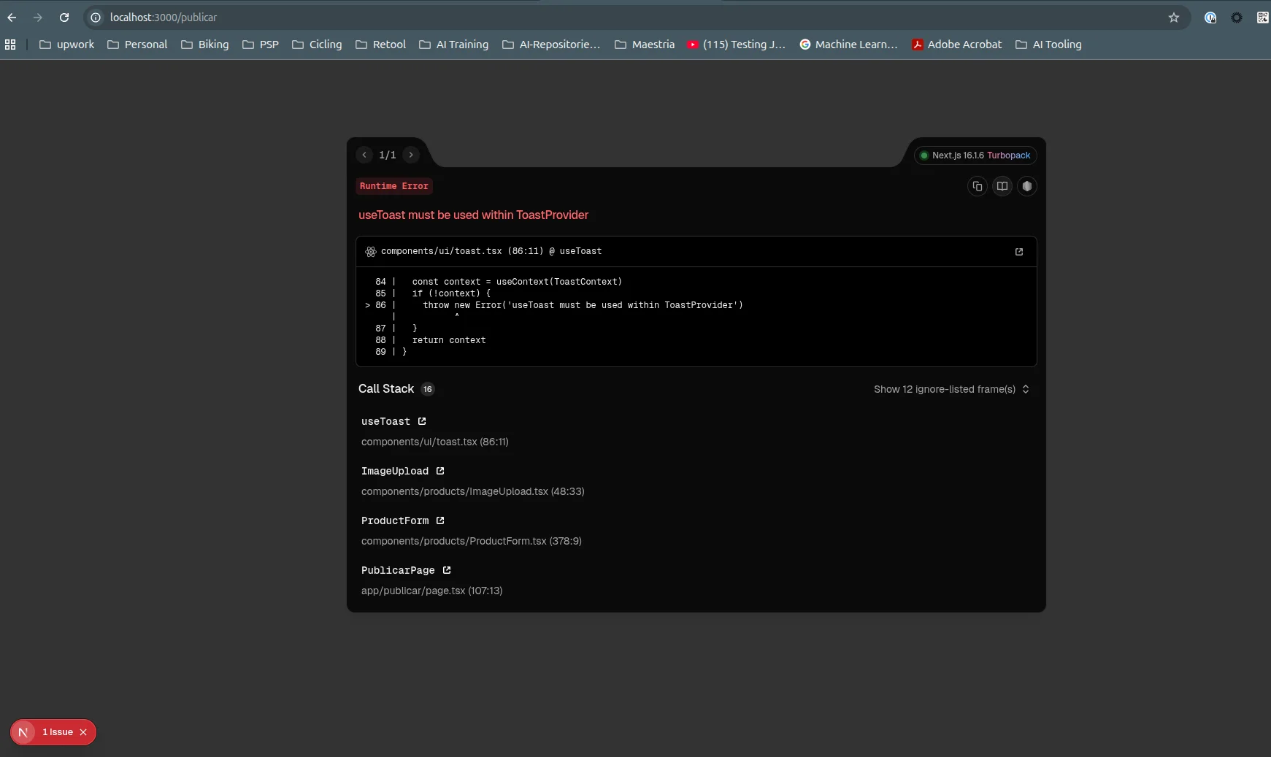Open the Machine Learn... bookmark
The height and width of the screenshot is (757, 1271).
[849, 45]
